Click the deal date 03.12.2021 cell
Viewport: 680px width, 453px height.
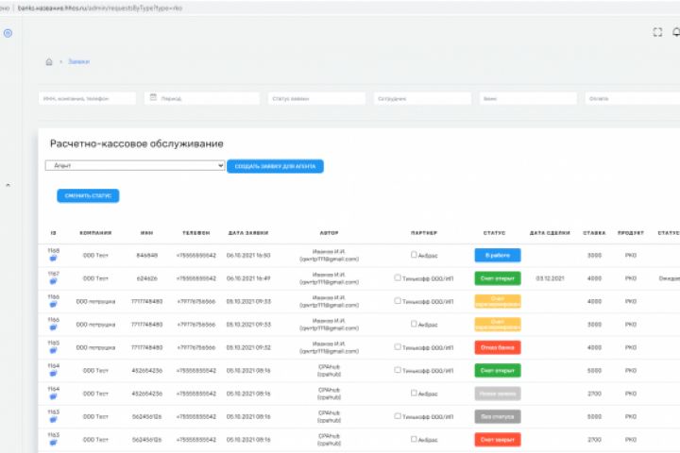[x=550, y=278]
